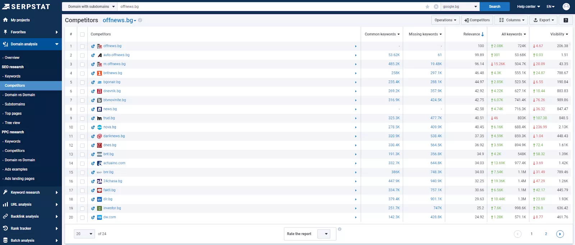The width and height of the screenshot is (575, 245).
Task: Click the Competitors button in toolbar
Action: pos(477,20)
